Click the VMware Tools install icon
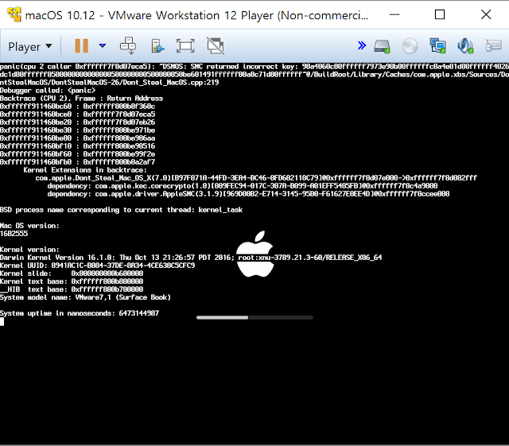 point(157,46)
